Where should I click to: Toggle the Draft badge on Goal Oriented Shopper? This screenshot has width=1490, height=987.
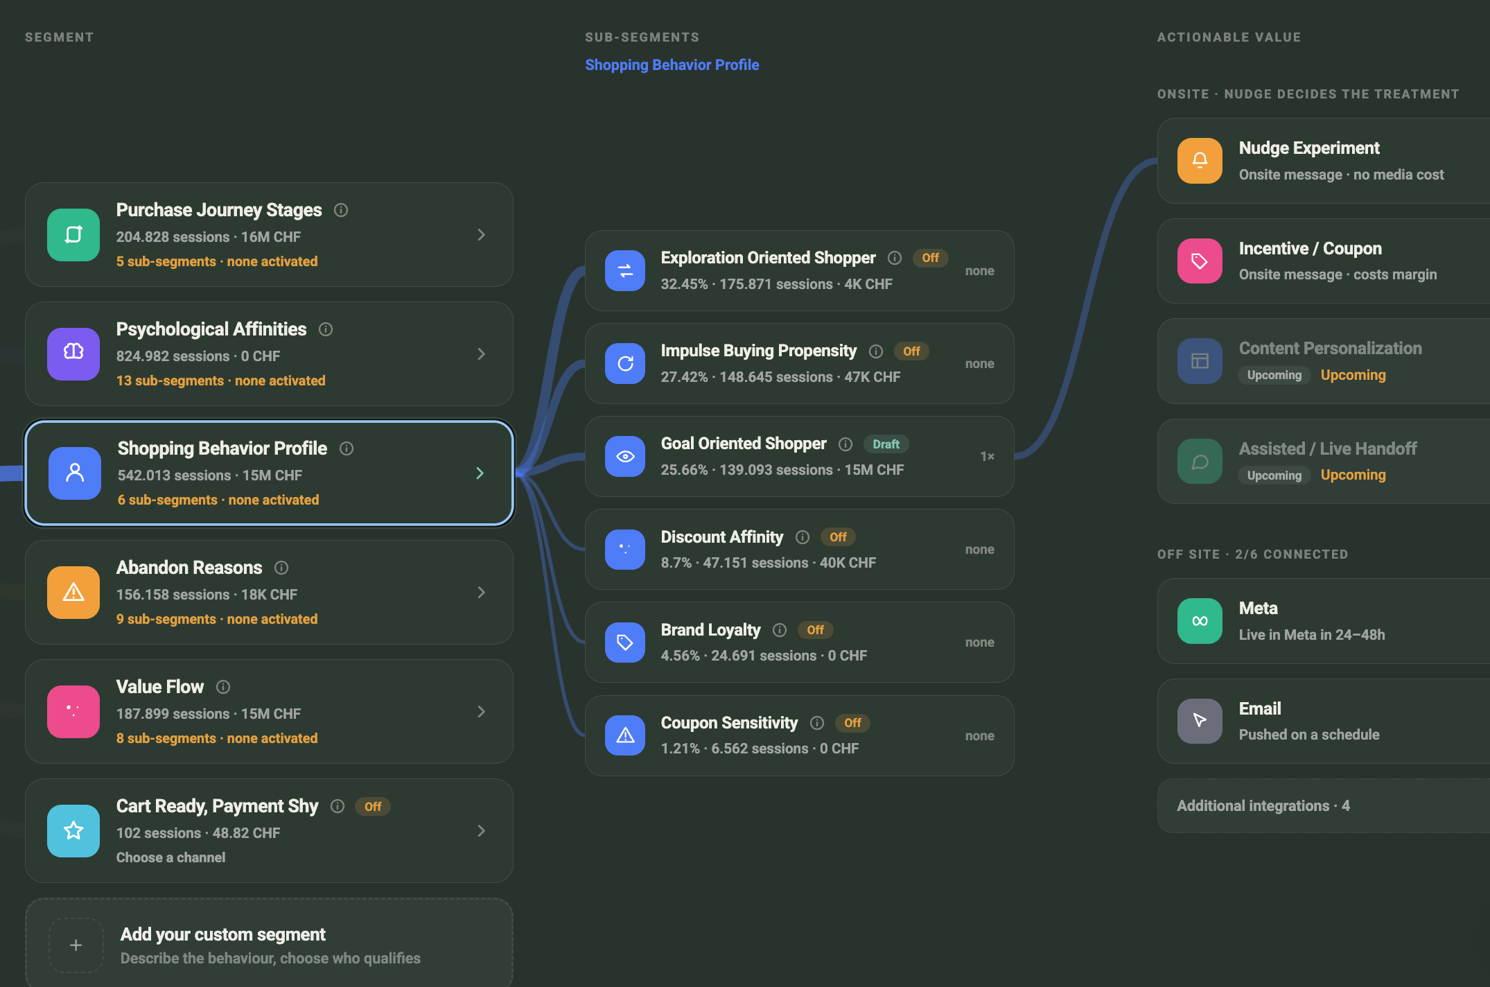coord(886,444)
